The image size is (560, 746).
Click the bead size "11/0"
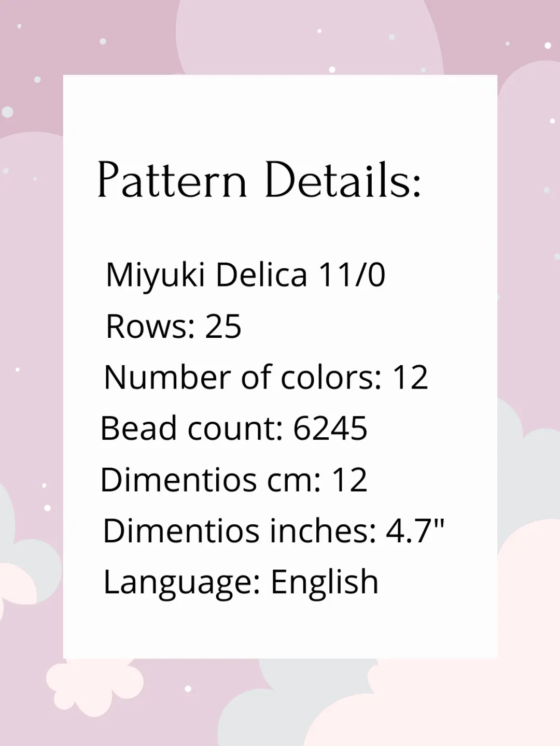tap(352, 274)
